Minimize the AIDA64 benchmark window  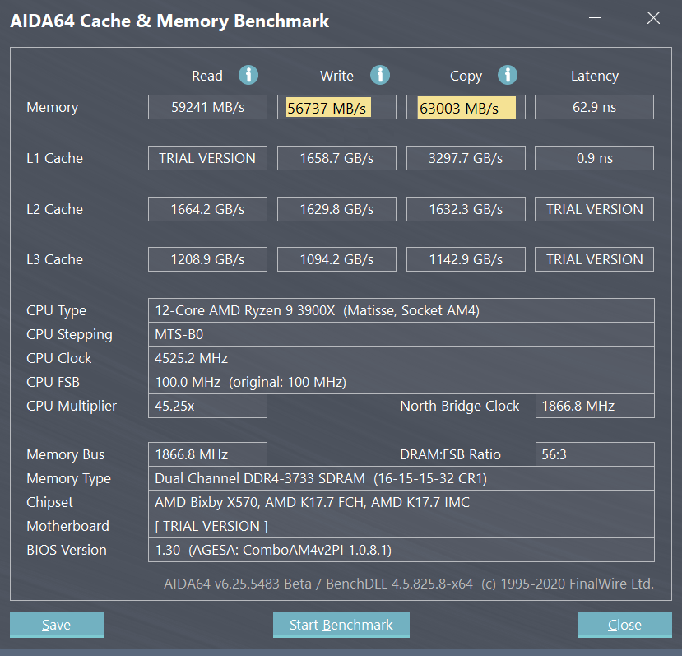coord(595,18)
